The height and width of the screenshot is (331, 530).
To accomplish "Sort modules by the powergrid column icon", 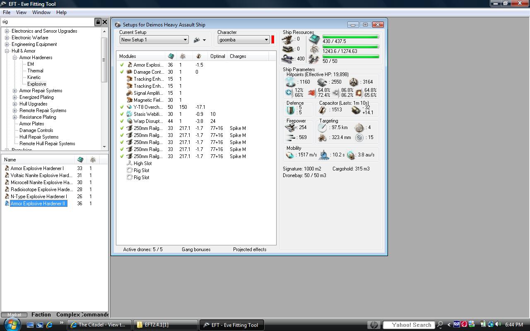I will click(183, 56).
